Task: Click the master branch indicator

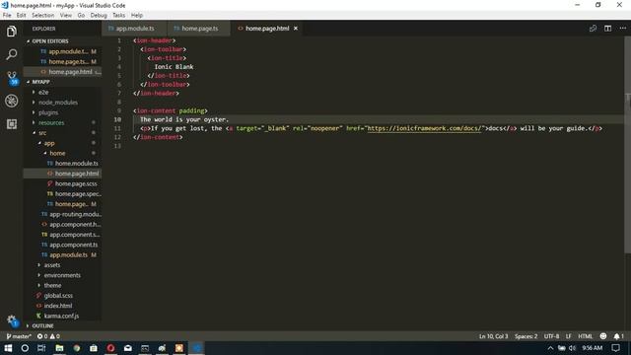Action: pyautogui.click(x=19, y=336)
